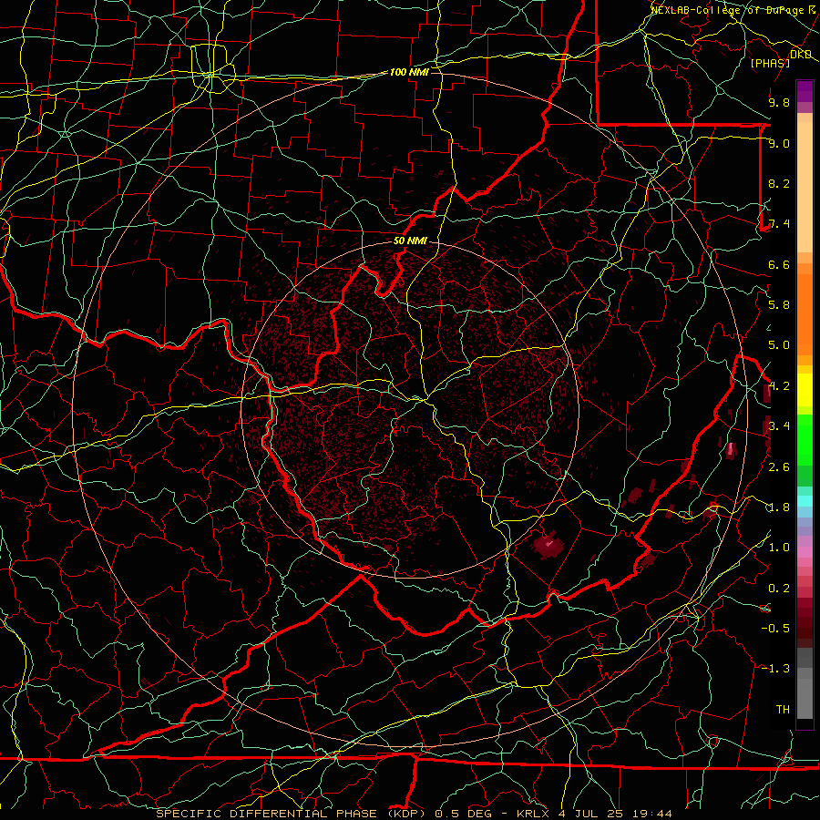Click the '1.0' value on the color scale
The image size is (820, 820).
[779, 548]
